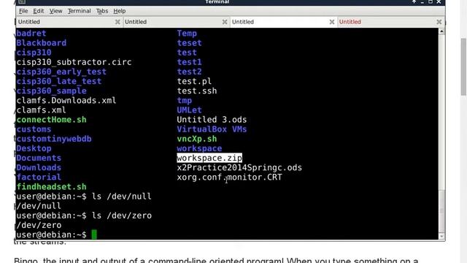
Task: Click the terminal scrollbar thumb
Action: click(441, 210)
